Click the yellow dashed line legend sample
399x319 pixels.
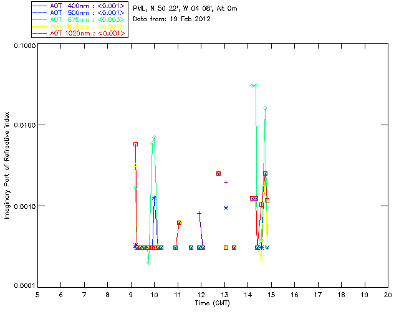click(40, 27)
